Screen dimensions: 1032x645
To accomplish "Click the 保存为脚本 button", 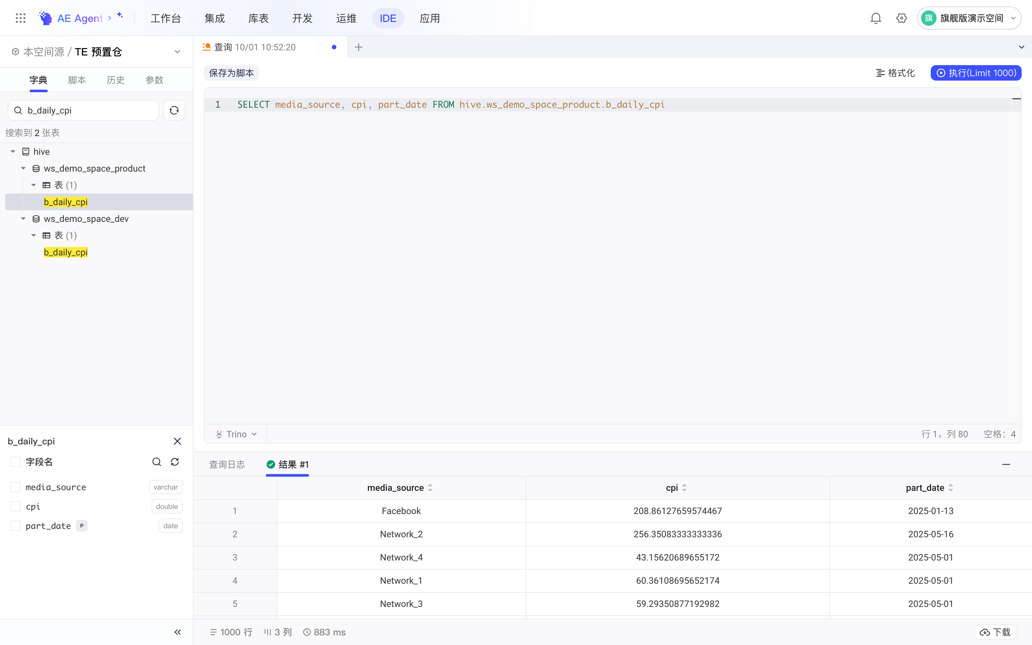I will 231,73.
